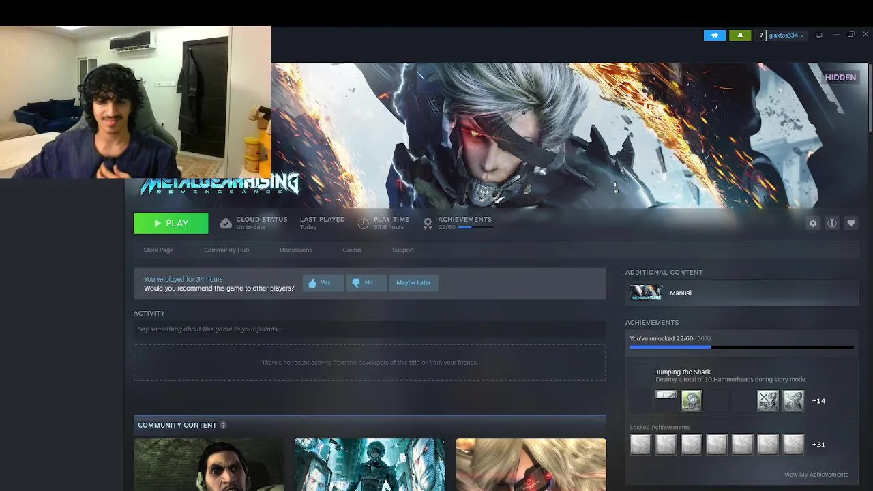Click the 22/60 achievements panel progress bar
Image resolution: width=873 pixels, height=491 pixels.
pyautogui.click(x=741, y=348)
